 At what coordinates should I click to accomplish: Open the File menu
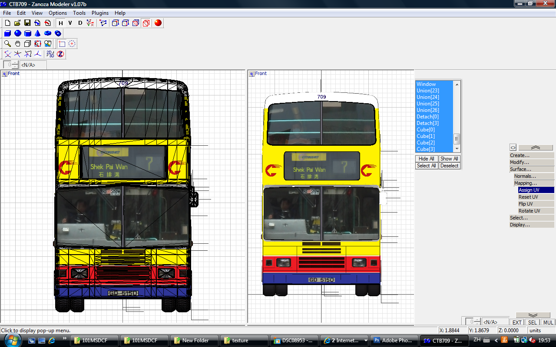coord(7,13)
